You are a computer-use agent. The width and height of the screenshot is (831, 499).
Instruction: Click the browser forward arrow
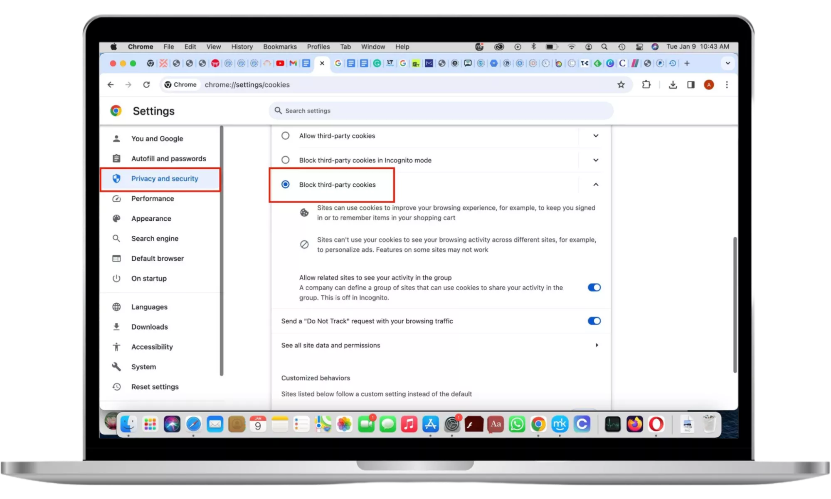point(128,85)
